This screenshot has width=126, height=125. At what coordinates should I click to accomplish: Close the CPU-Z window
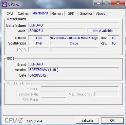(118, 3)
